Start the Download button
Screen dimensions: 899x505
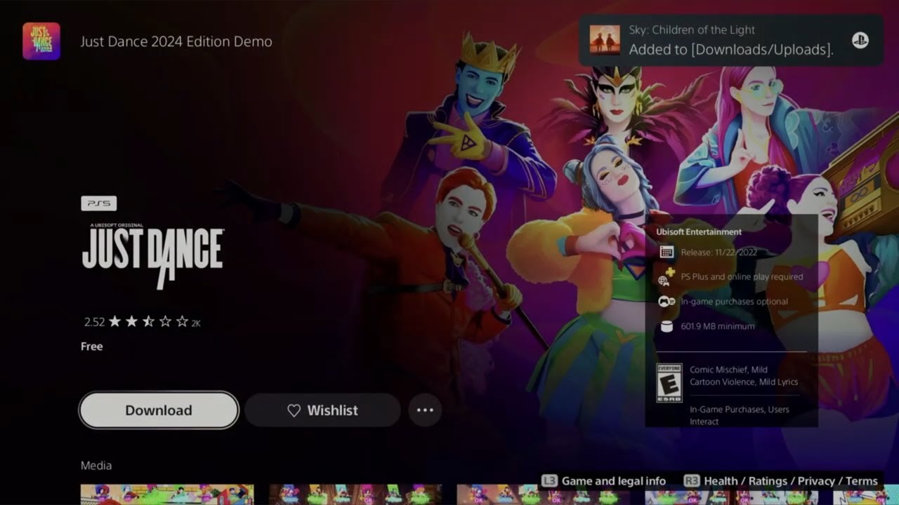(x=159, y=410)
